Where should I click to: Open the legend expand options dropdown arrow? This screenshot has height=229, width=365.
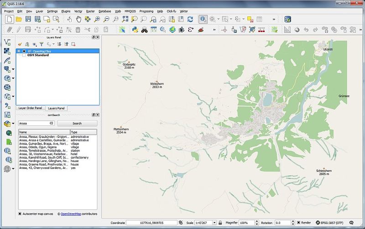click(x=53, y=44)
